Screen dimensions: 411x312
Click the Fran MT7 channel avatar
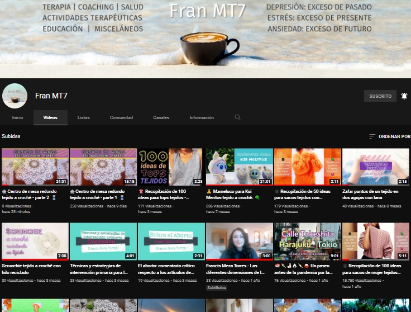click(x=15, y=96)
